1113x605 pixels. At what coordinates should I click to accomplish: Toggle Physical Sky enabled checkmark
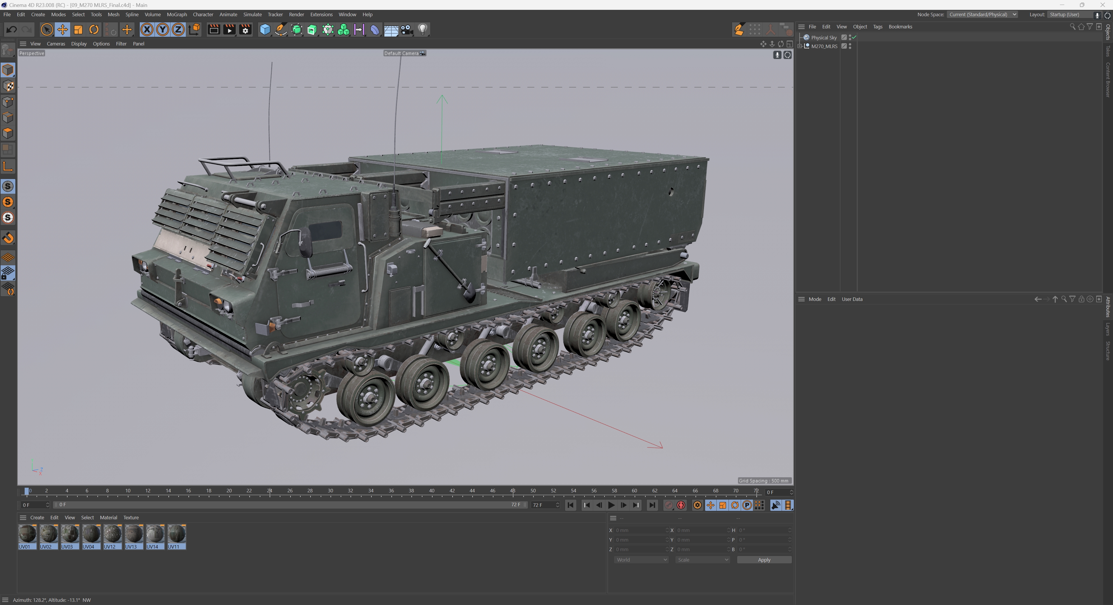[854, 37]
